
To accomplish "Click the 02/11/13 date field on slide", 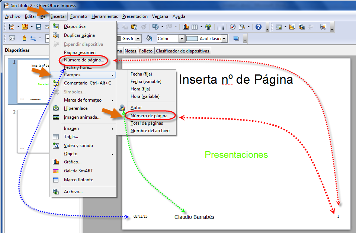I will click(x=141, y=216).
